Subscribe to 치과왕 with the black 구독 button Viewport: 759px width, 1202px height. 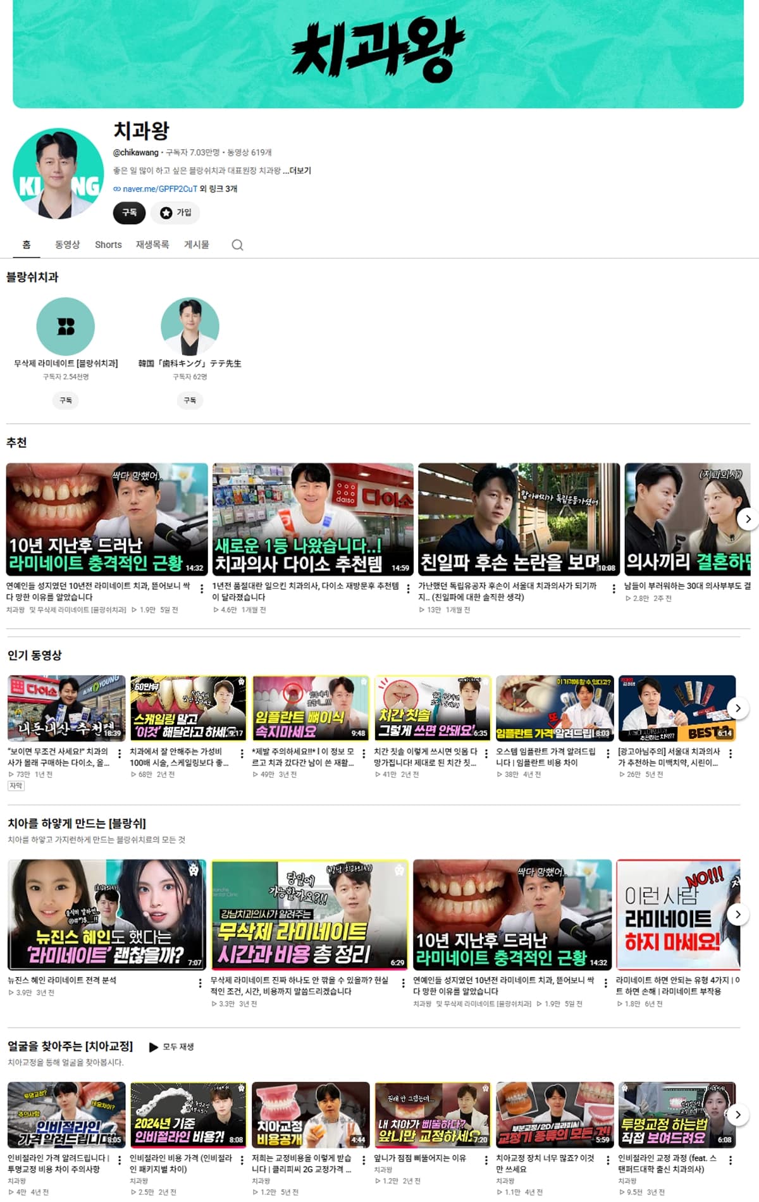[x=130, y=213]
